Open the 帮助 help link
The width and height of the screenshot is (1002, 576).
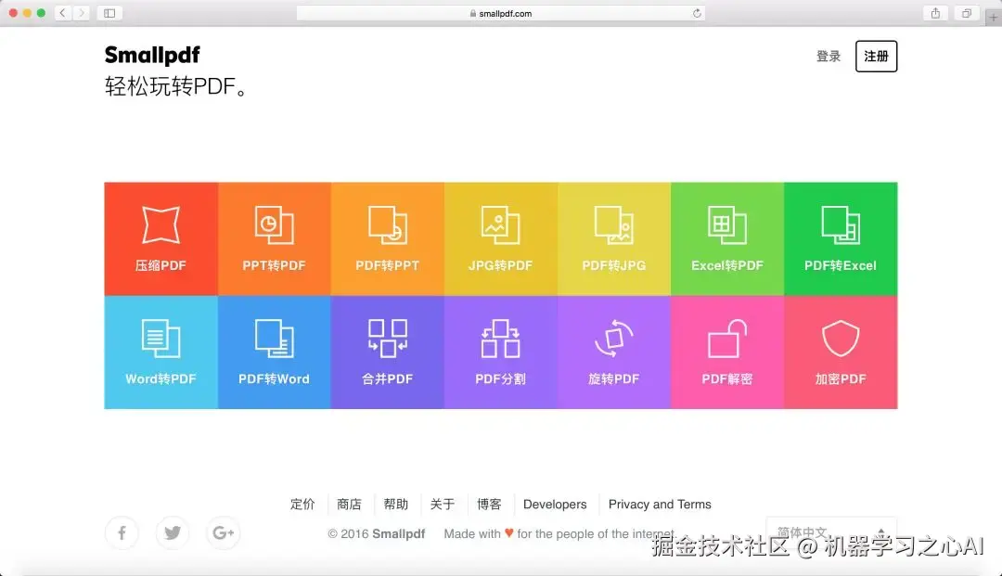pos(395,505)
